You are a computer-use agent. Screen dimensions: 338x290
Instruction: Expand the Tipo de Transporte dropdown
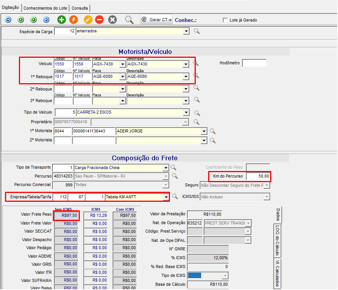(166, 168)
